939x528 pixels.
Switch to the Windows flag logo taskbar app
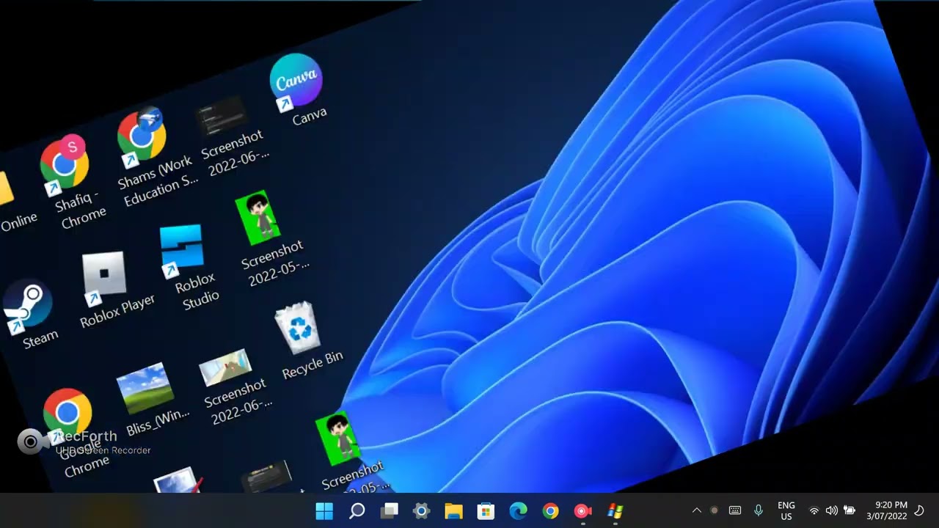click(615, 511)
